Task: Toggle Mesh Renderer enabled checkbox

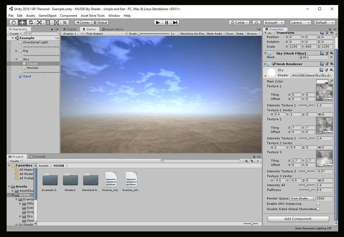Action: click(274, 64)
